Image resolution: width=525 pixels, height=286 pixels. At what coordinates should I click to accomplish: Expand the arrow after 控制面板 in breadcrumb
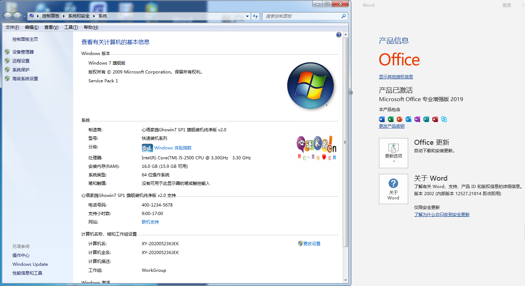pos(63,16)
